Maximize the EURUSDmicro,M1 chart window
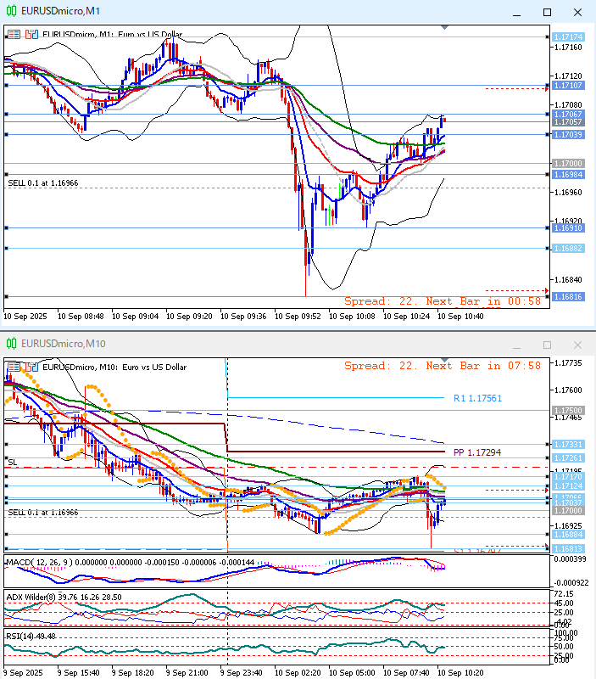This screenshot has height=679, width=596. point(547,12)
